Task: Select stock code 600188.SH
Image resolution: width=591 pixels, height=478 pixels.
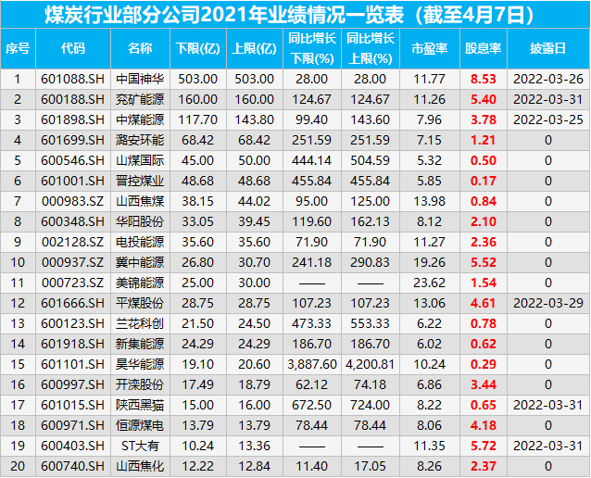Action: coord(73,99)
